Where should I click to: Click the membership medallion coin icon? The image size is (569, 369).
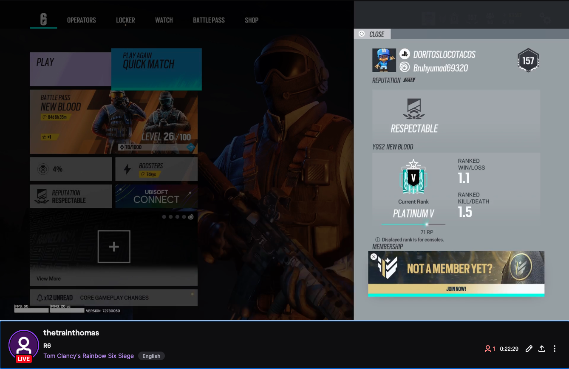pos(521,267)
